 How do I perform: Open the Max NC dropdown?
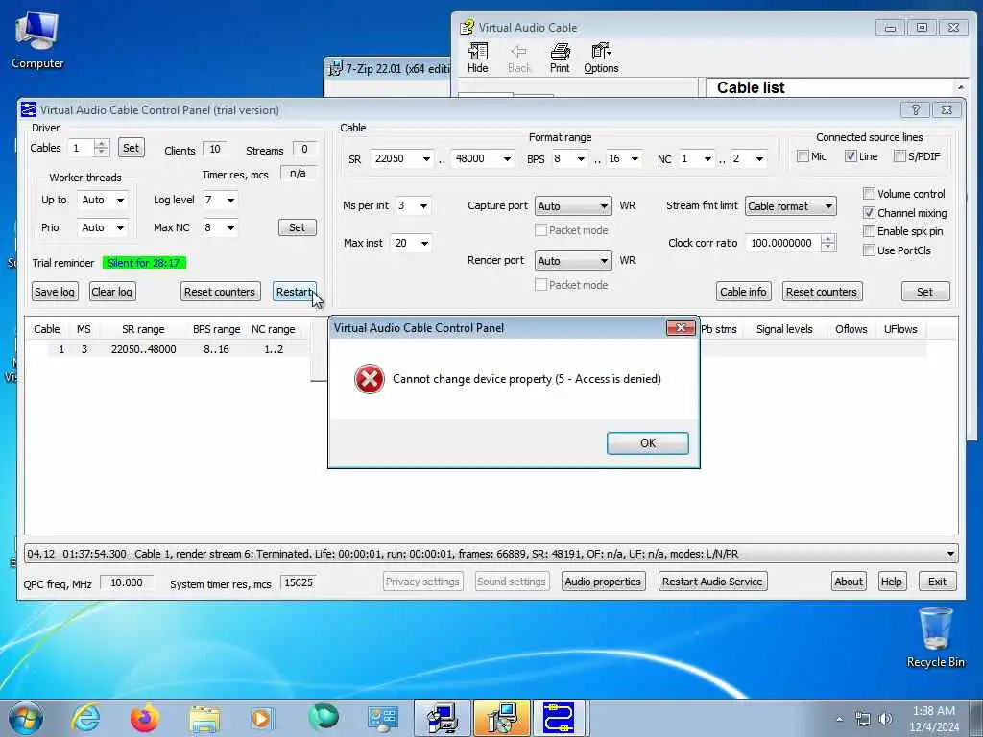(230, 227)
